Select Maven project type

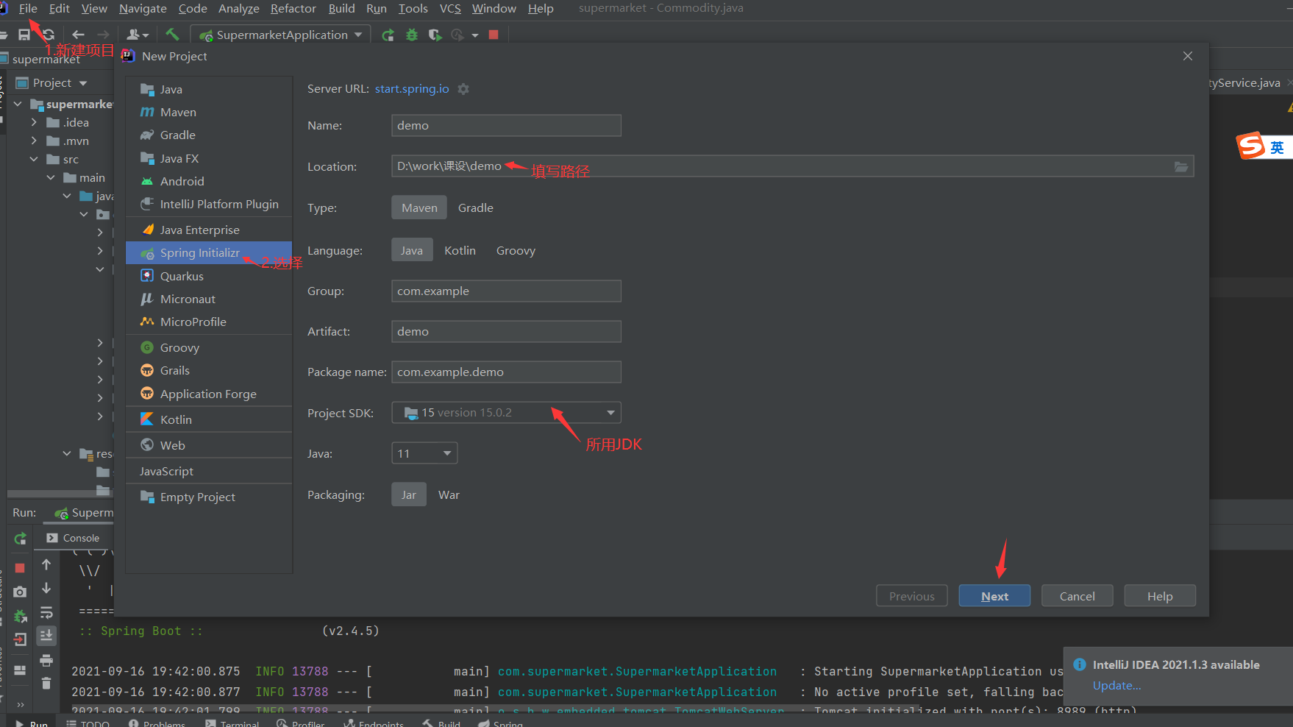click(419, 208)
